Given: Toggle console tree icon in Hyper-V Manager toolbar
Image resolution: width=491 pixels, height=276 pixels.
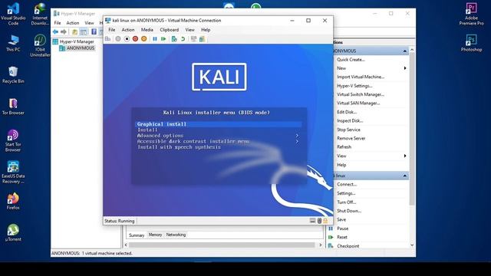Looking at the screenshot, I should point(84,31).
